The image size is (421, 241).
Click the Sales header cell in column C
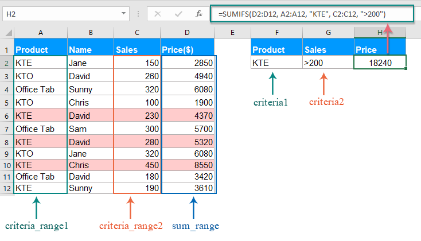pyautogui.click(x=137, y=47)
